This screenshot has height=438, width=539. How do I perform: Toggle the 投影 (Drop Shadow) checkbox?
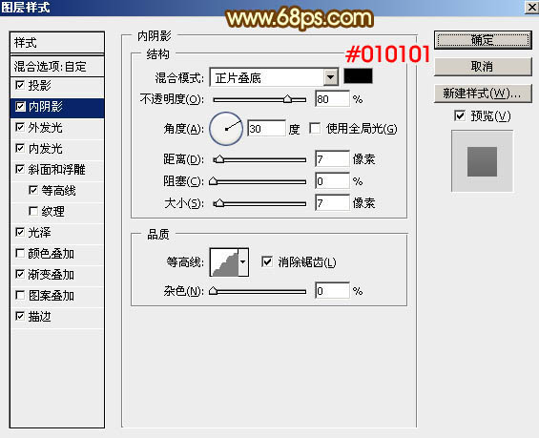point(20,85)
